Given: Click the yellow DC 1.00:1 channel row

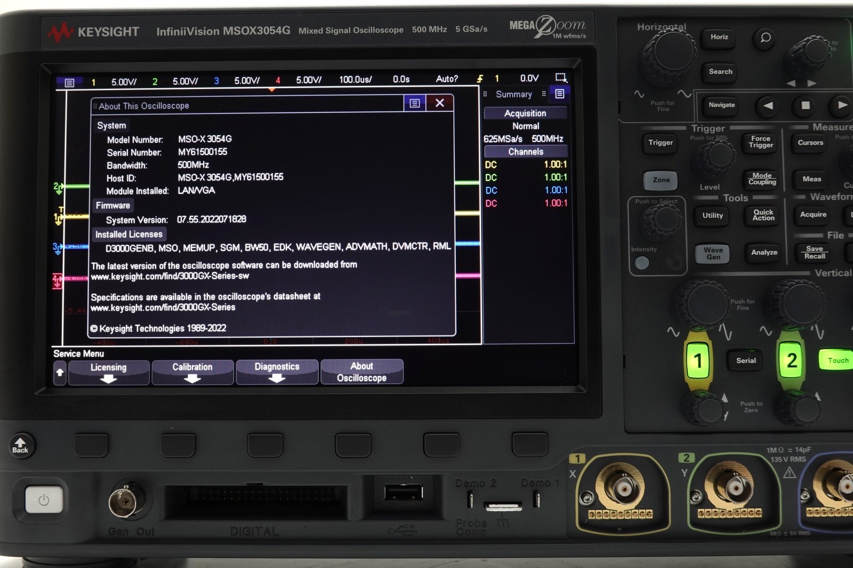Looking at the screenshot, I should [x=526, y=164].
